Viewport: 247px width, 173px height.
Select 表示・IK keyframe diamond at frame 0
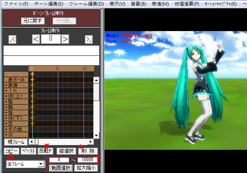(x=32, y=79)
